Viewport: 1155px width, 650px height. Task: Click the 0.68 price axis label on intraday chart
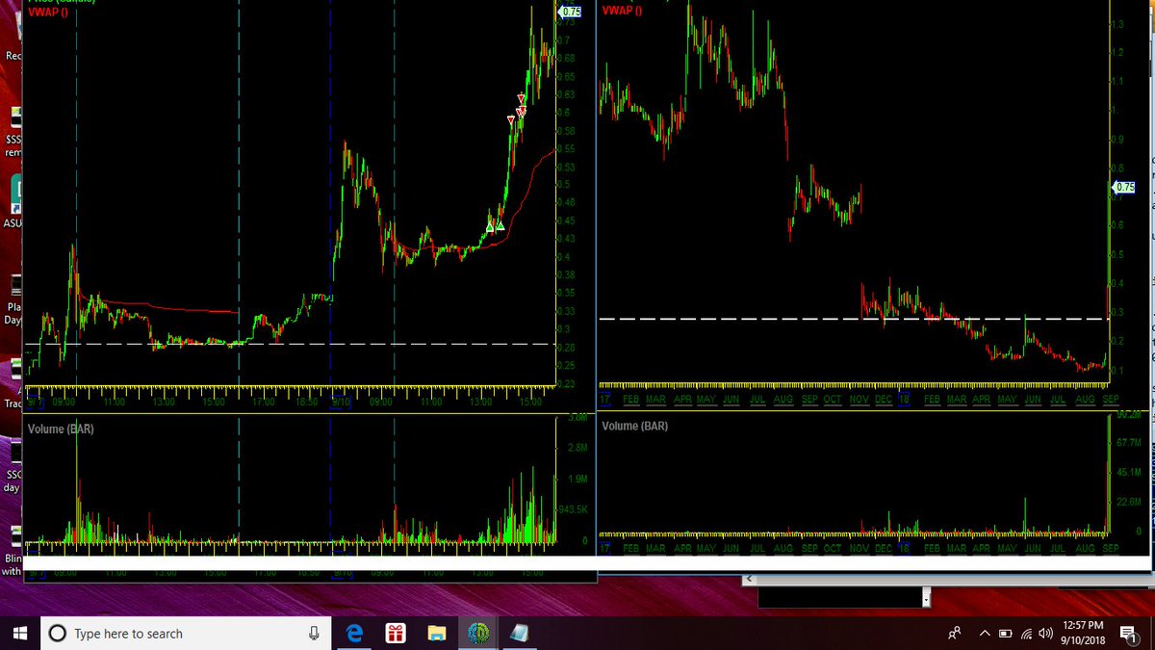click(567, 59)
